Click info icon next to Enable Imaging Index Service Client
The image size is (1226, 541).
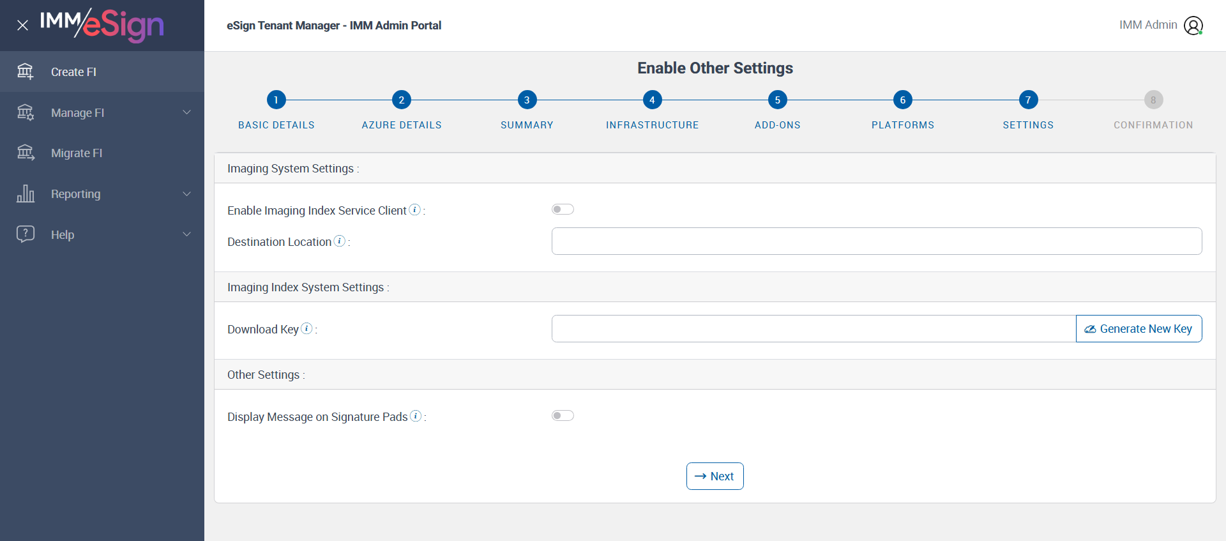tap(415, 210)
